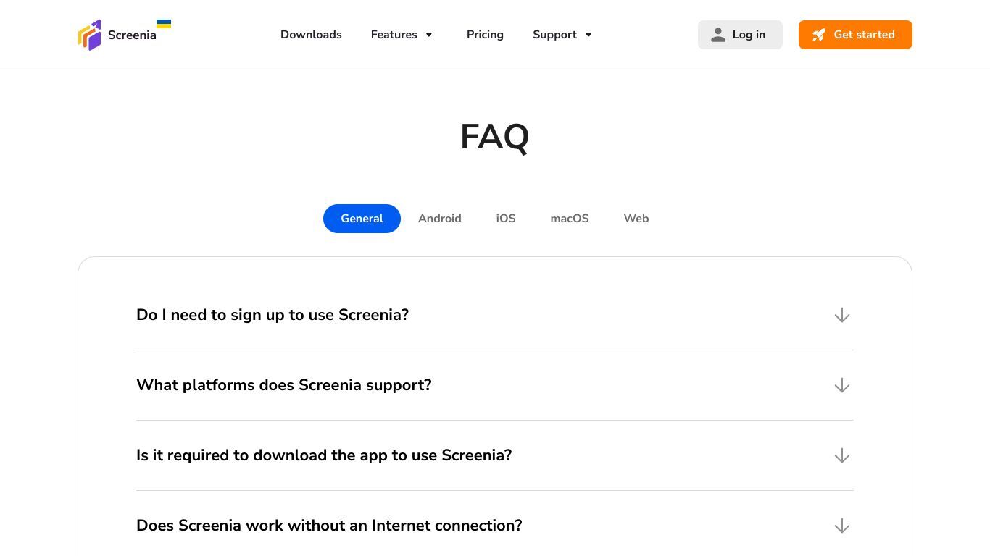
Task: Click the rocket icon in Get started
Action: click(819, 35)
